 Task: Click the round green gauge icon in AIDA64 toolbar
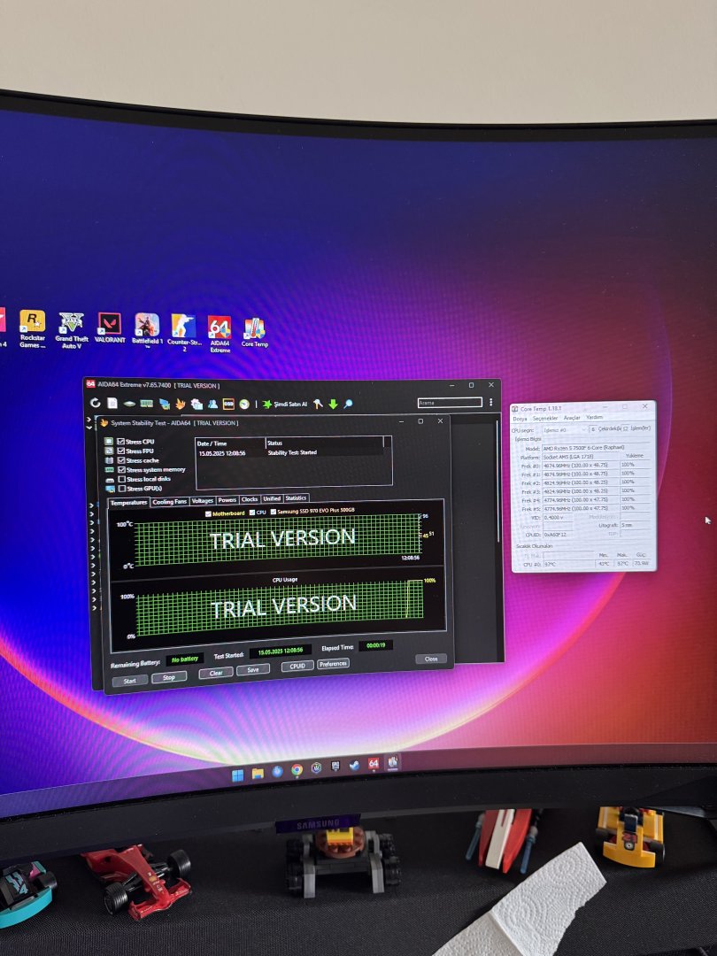[x=244, y=404]
